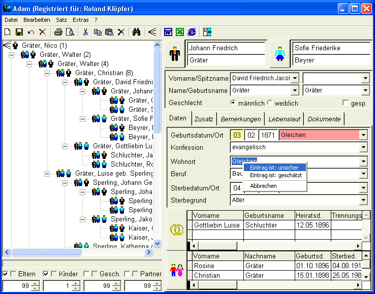Open the Geburtsort Gleichen dropdown arrow
Screen dimensions: 375x294
(363, 135)
